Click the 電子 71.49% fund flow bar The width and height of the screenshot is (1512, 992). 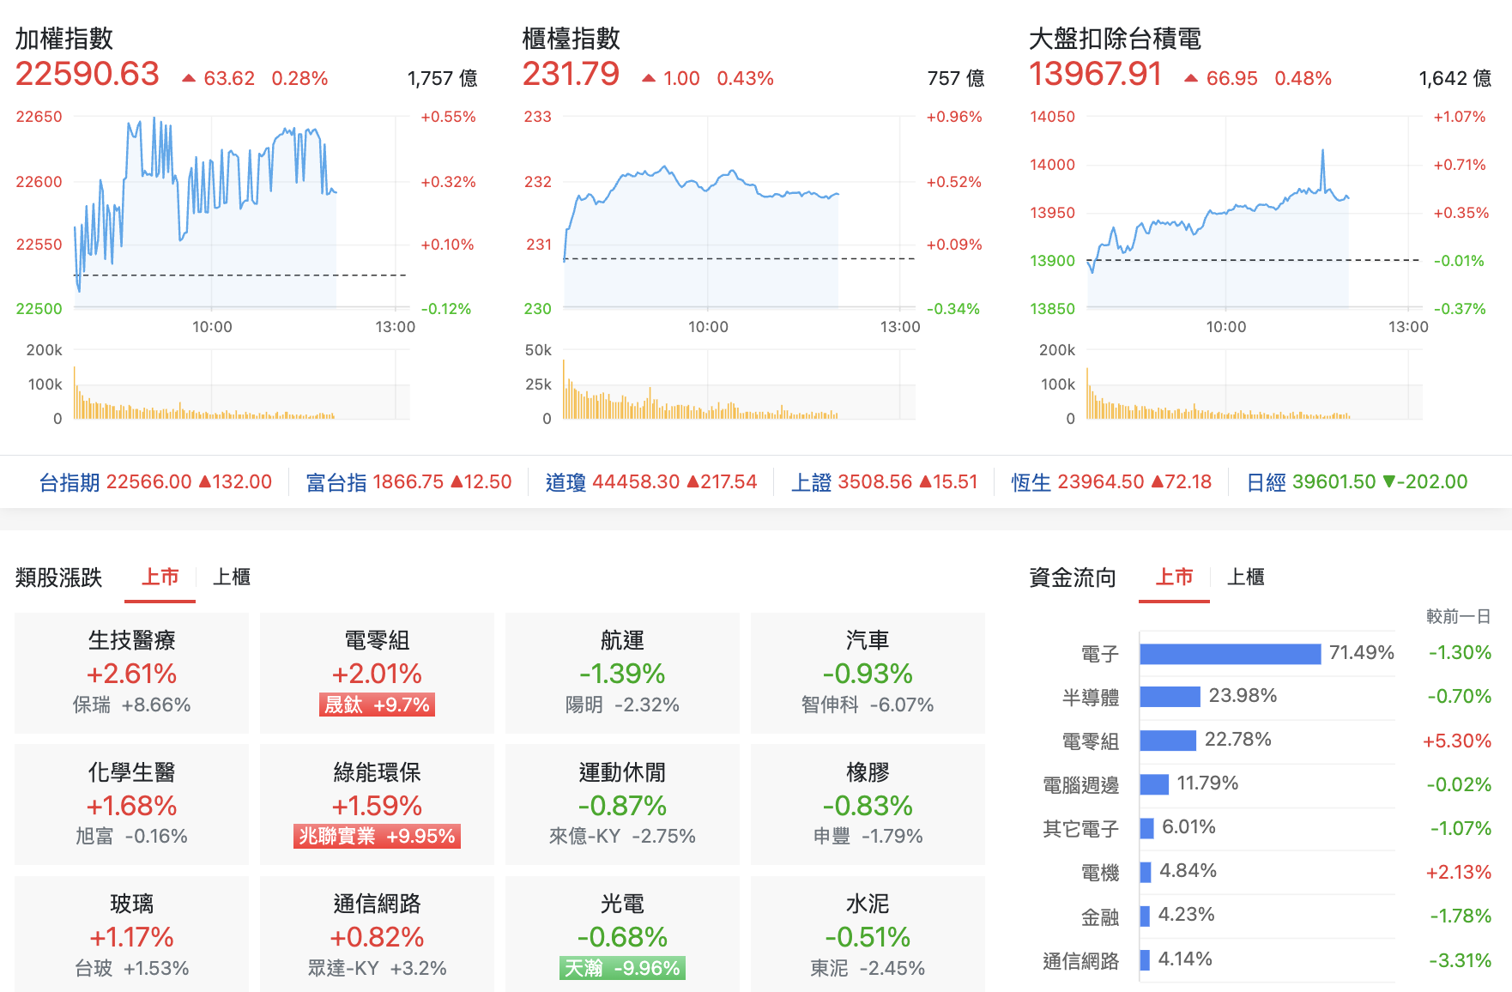(1231, 654)
